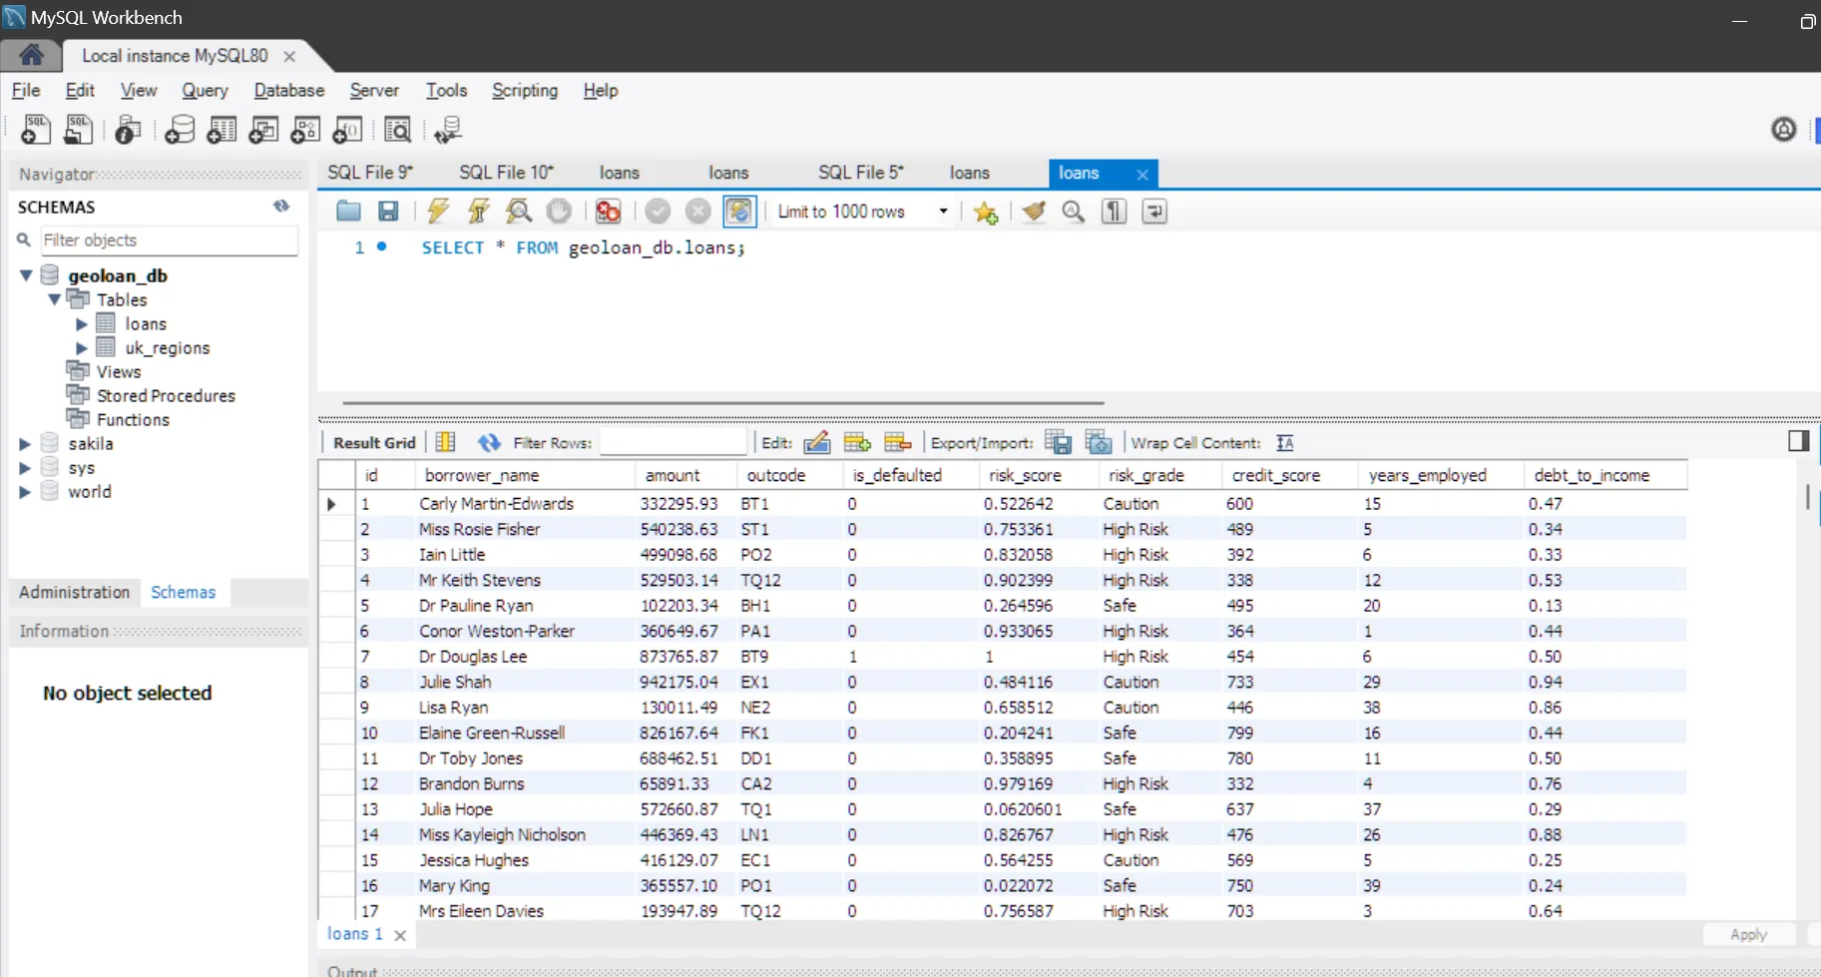This screenshot has height=977, width=1821.
Task: Delete selected rows from result grid
Action: 898,442
